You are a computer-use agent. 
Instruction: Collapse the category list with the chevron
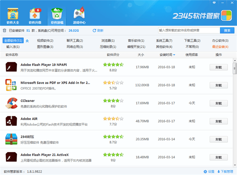click(27, 41)
